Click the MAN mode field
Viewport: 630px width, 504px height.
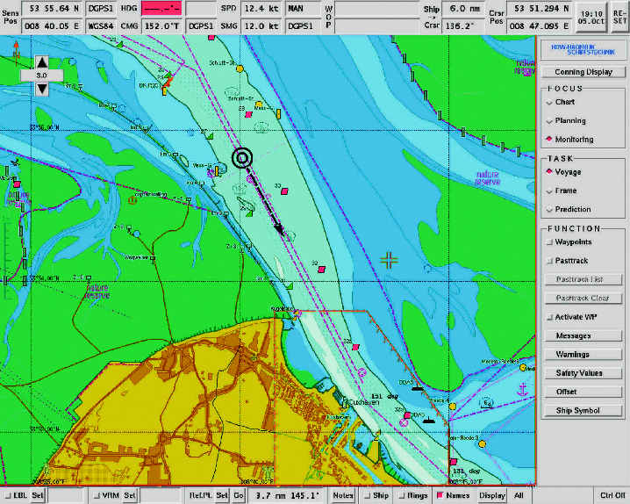(304, 9)
